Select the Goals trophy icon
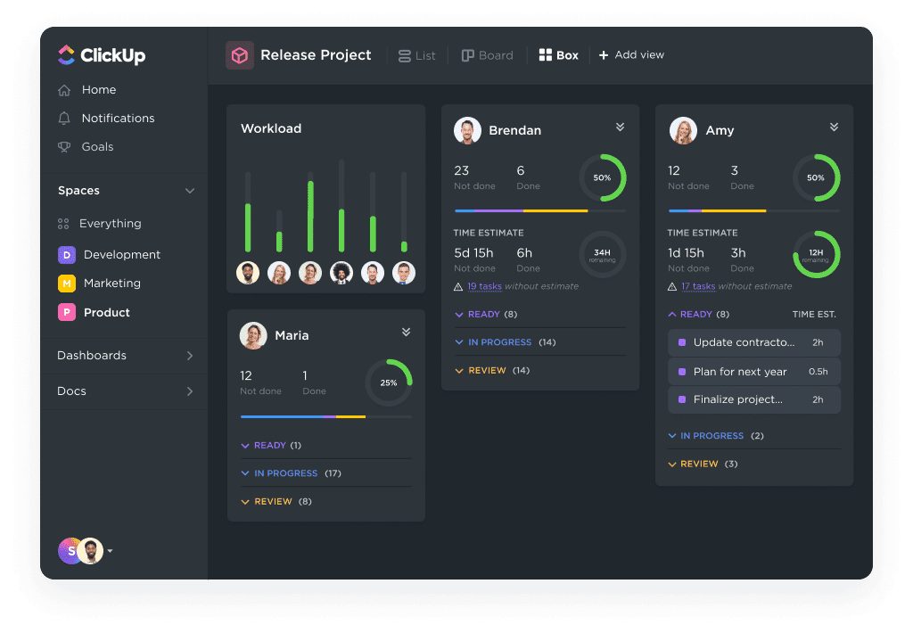This screenshot has height=633, width=913. [x=66, y=147]
